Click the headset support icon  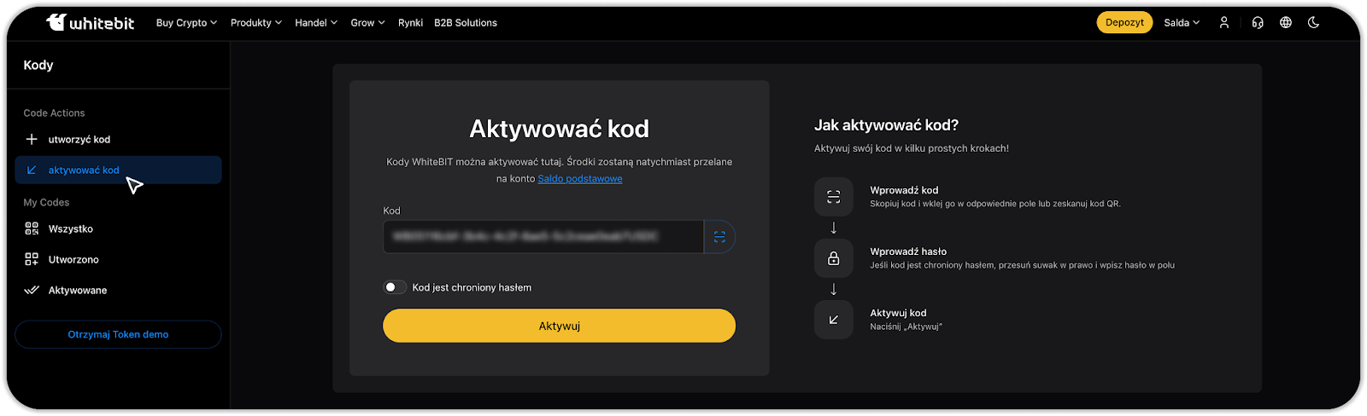[1257, 23]
